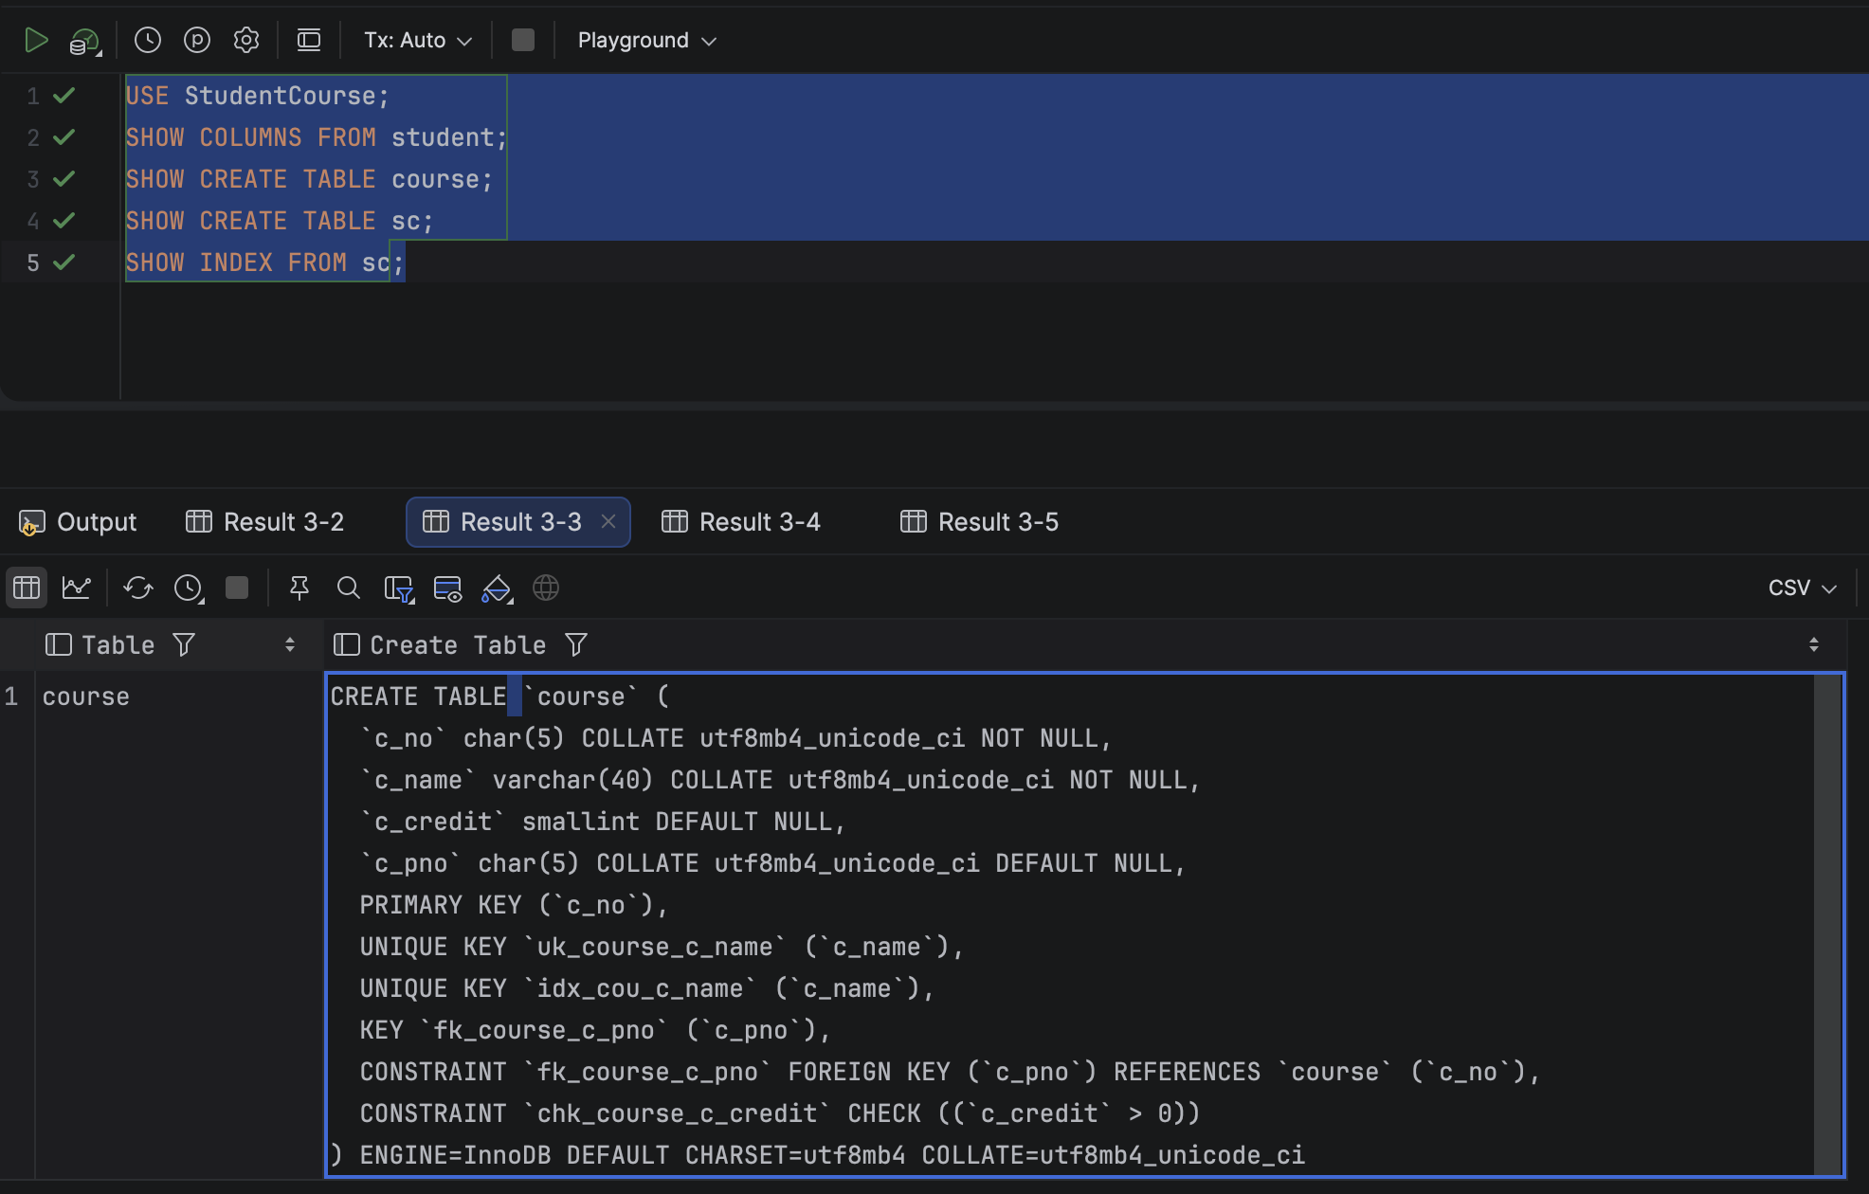The height and width of the screenshot is (1194, 1869).
Task: Close the Result 3-3 tab
Action: tap(608, 521)
